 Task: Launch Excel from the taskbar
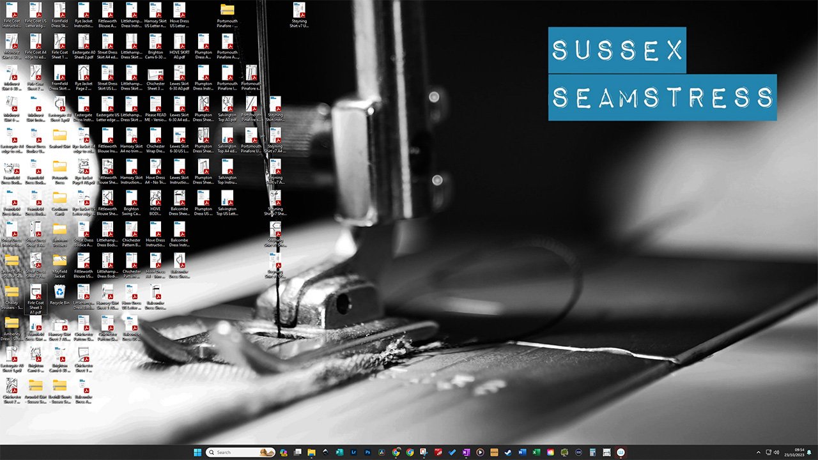tap(536, 452)
